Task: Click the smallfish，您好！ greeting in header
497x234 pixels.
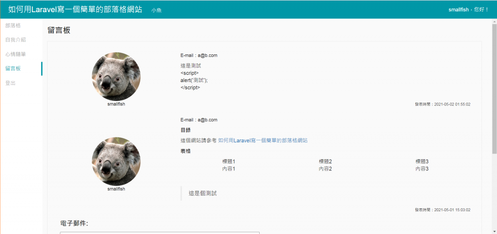Action: (468, 10)
